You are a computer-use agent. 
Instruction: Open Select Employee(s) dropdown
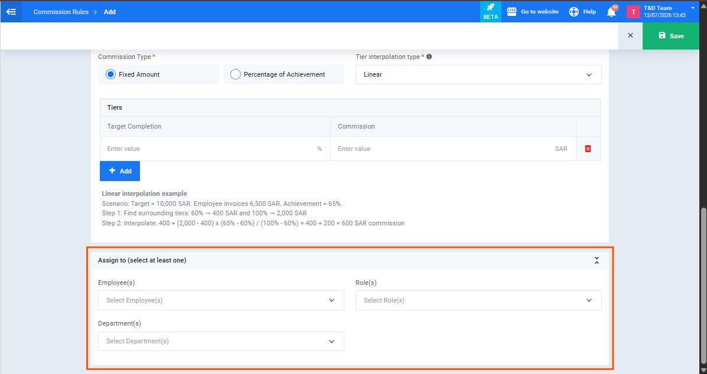[x=221, y=300]
